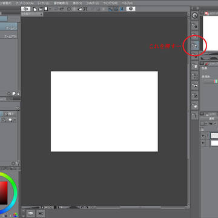Image resolution: width=218 pixels, height=218 pixels.
Task: Click the white drawing canvas
Action: pos(104,111)
